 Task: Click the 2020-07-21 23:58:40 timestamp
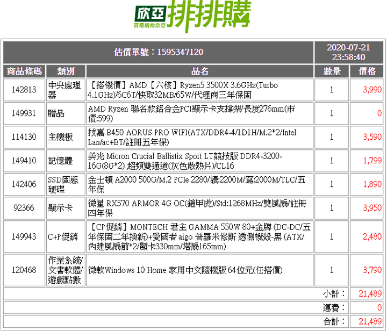[x=348, y=52]
